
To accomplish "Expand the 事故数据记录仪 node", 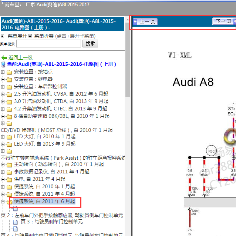I will pyautogui.click(x=3, y=172).
